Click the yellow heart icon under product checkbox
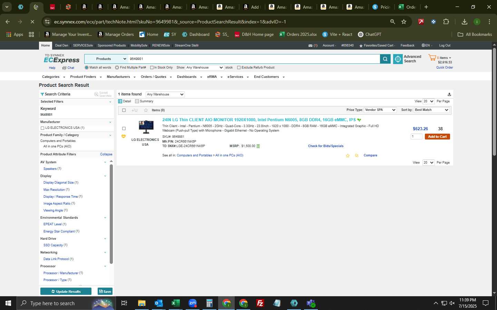This screenshot has height=310, width=497. pyautogui.click(x=124, y=136)
